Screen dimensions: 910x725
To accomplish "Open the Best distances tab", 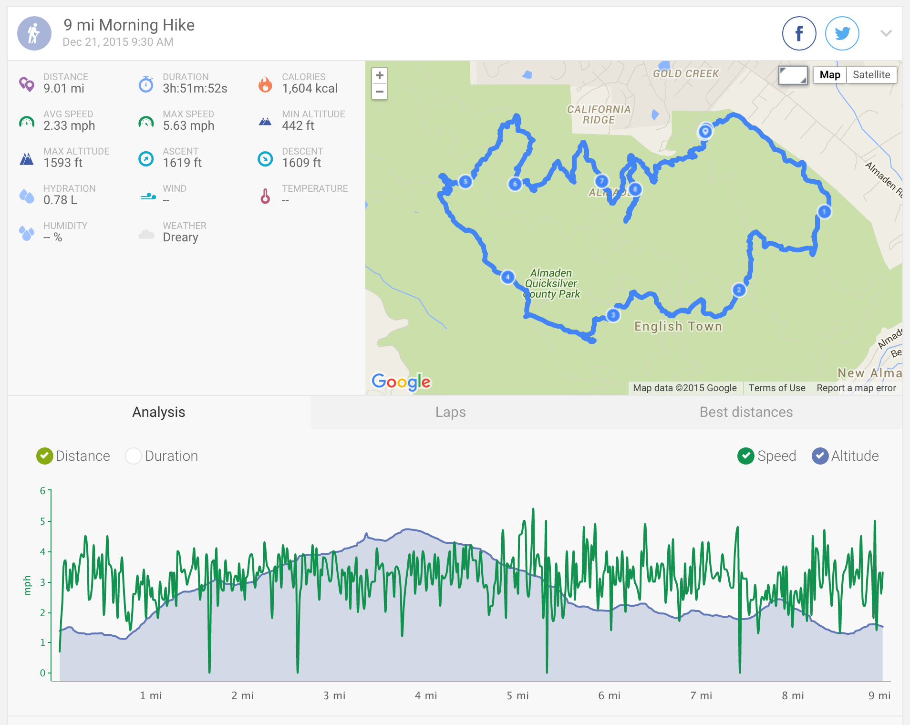I will (x=746, y=412).
